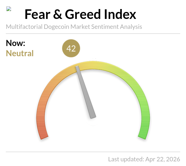Click the word Fear in the title

(x=39, y=14)
